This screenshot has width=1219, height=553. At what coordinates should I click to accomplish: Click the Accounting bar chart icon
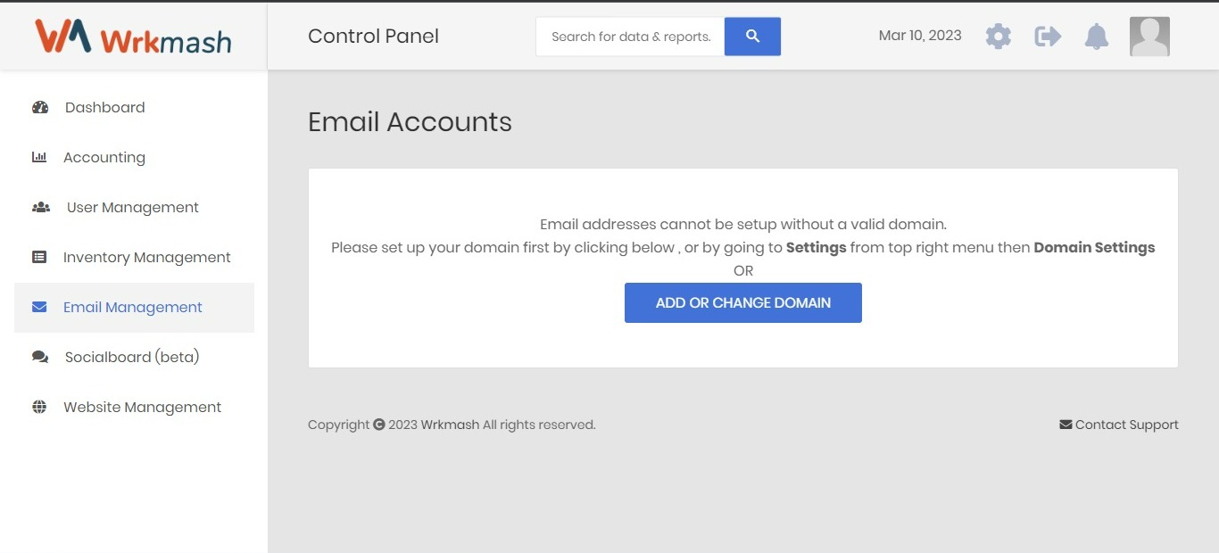pos(39,158)
